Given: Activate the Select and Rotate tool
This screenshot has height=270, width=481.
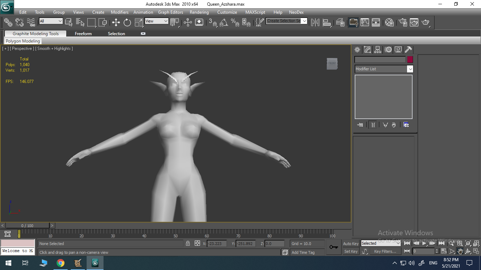Looking at the screenshot, I should pyautogui.click(x=127, y=22).
